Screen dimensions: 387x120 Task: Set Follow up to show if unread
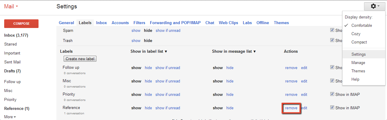click(x=168, y=68)
